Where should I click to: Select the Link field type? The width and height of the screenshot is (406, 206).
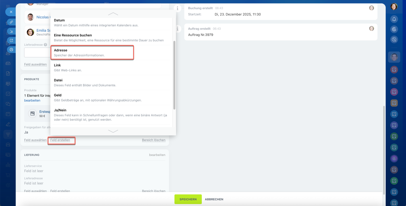click(x=111, y=68)
